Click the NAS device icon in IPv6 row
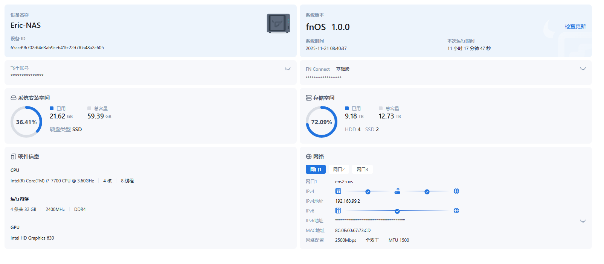604x264 pixels. tap(338, 211)
